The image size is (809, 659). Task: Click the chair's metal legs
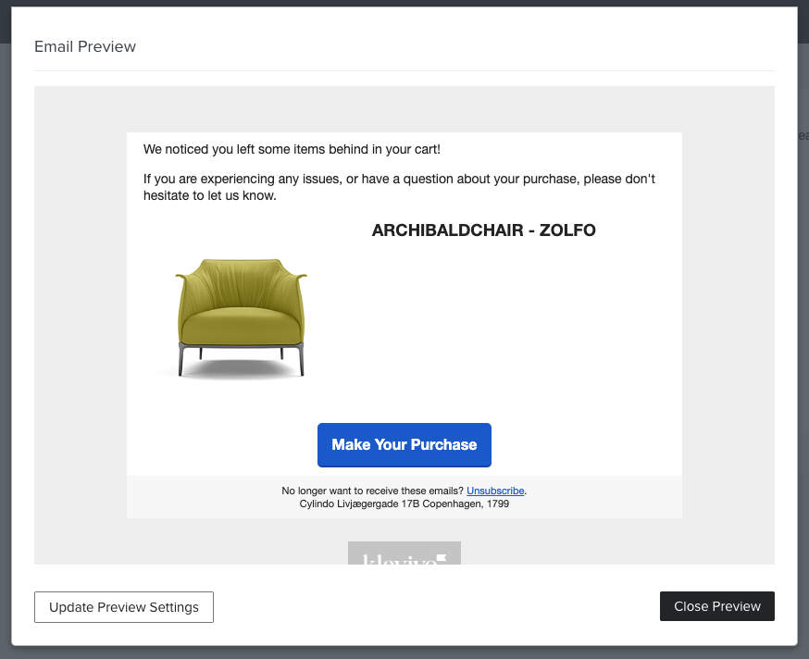pos(241,359)
